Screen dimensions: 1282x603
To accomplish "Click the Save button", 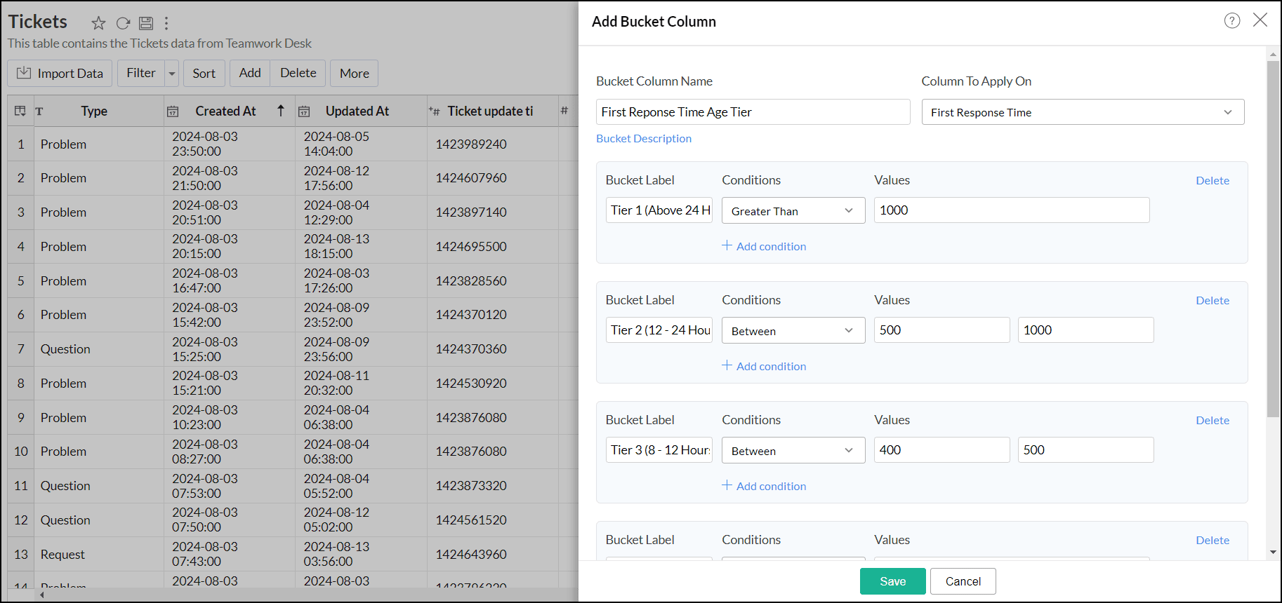I will click(892, 581).
